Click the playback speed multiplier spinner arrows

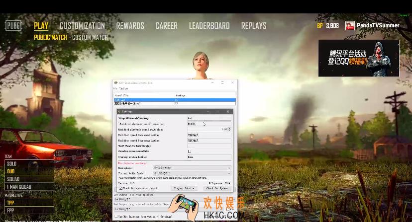click(229, 129)
